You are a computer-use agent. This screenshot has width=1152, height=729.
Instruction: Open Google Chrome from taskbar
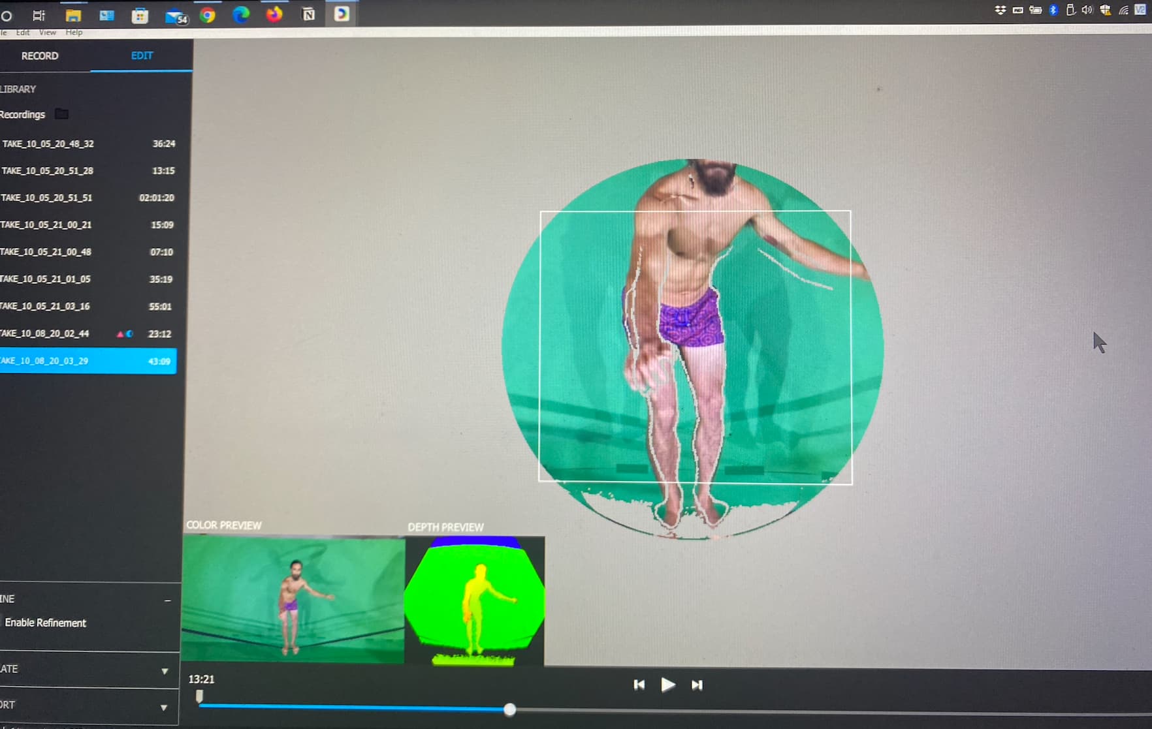point(208,15)
